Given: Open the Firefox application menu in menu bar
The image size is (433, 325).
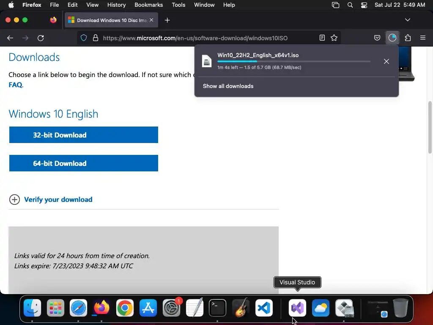Looking at the screenshot, I should [x=32, y=5].
